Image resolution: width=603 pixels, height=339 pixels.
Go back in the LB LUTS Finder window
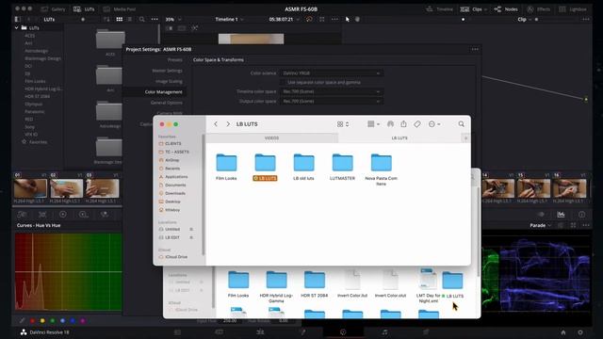(216, 124)
